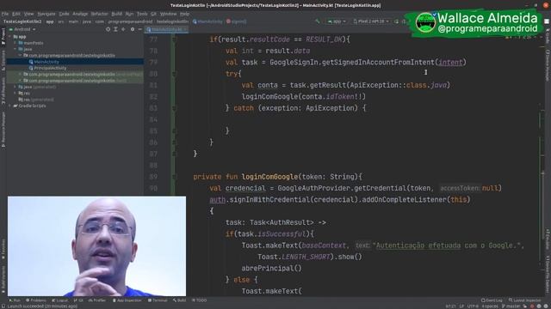Click the UTF-8 encoding status item
The width and height of the screenshot is (551, 309).
473,306
